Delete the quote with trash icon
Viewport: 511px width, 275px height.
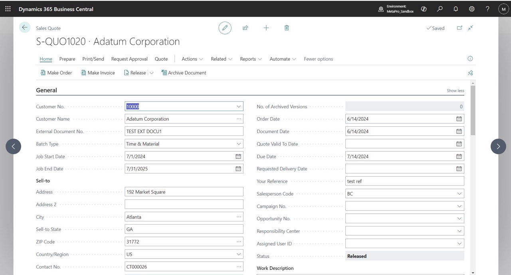tap(287, 28)
